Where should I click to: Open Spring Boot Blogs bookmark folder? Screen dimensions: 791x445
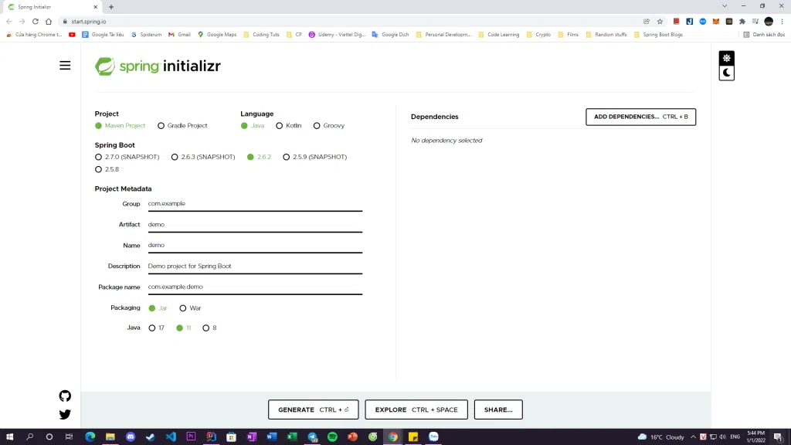pos(658,35)
